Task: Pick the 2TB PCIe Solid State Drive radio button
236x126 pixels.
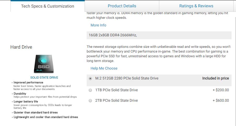Action: (x=90, y=101)
